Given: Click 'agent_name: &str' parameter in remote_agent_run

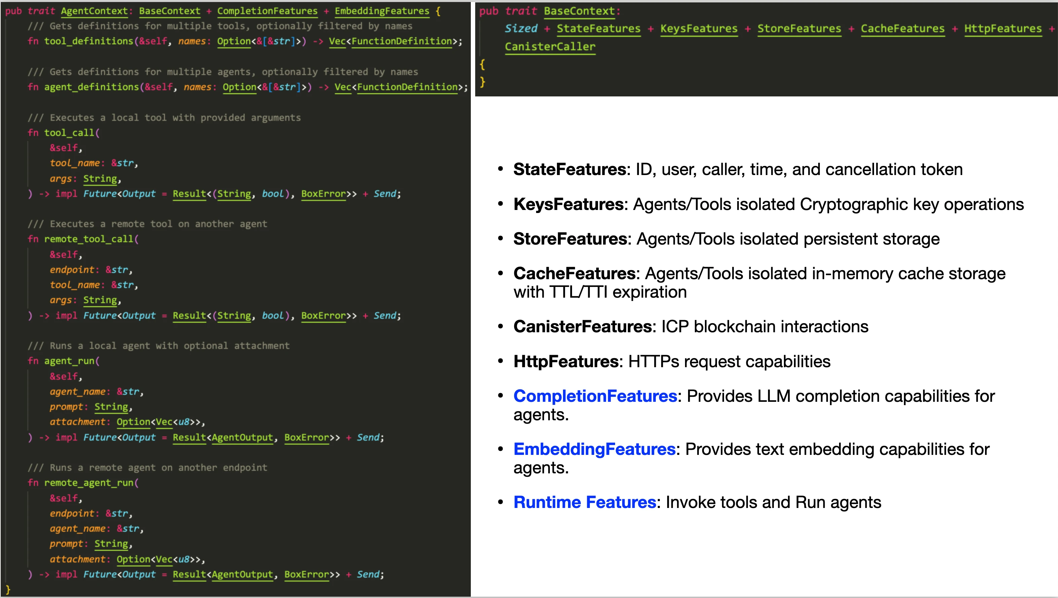Looking at the screenshot, I should pyautogui.click(x=94, y=528).
